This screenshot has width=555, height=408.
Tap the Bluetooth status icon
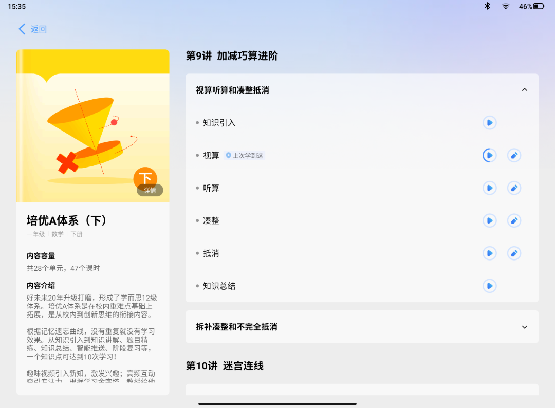pyautogui.click(x=487, y=6)
